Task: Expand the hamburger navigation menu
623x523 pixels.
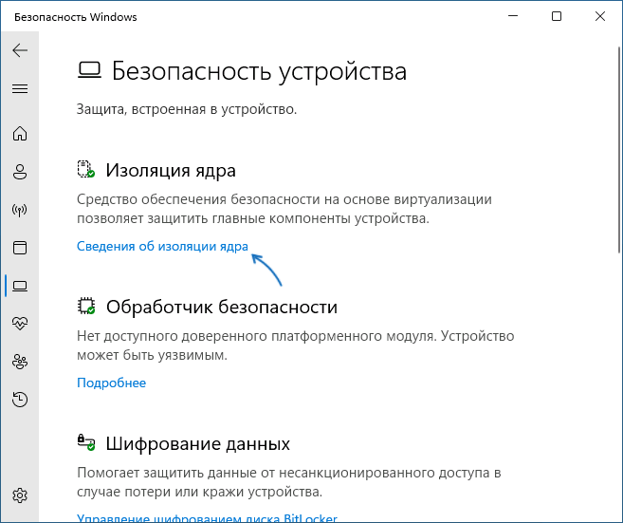Action: click(x=20, y=88)
